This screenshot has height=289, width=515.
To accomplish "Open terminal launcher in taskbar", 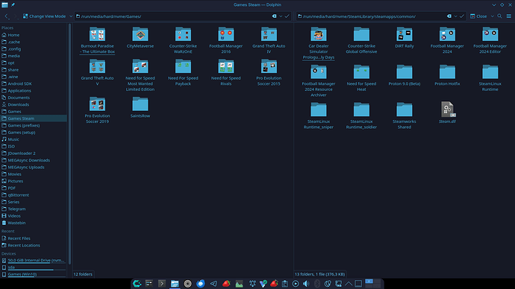I will tap(162, 284).
